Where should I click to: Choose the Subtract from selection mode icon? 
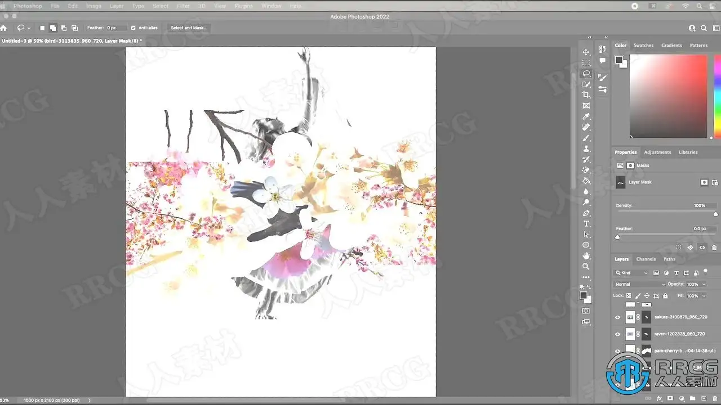coord(64,28)
